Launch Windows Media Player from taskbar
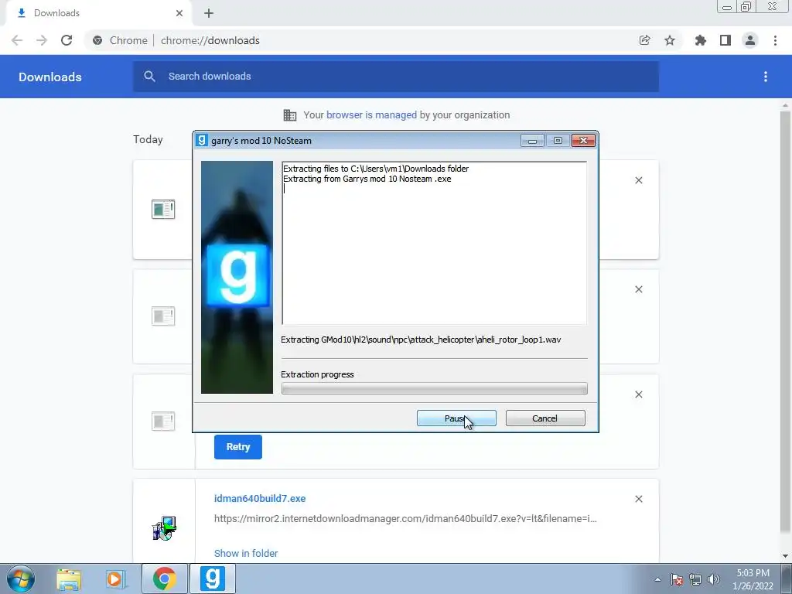Screen dimensions: 792x594 (115, 579)
